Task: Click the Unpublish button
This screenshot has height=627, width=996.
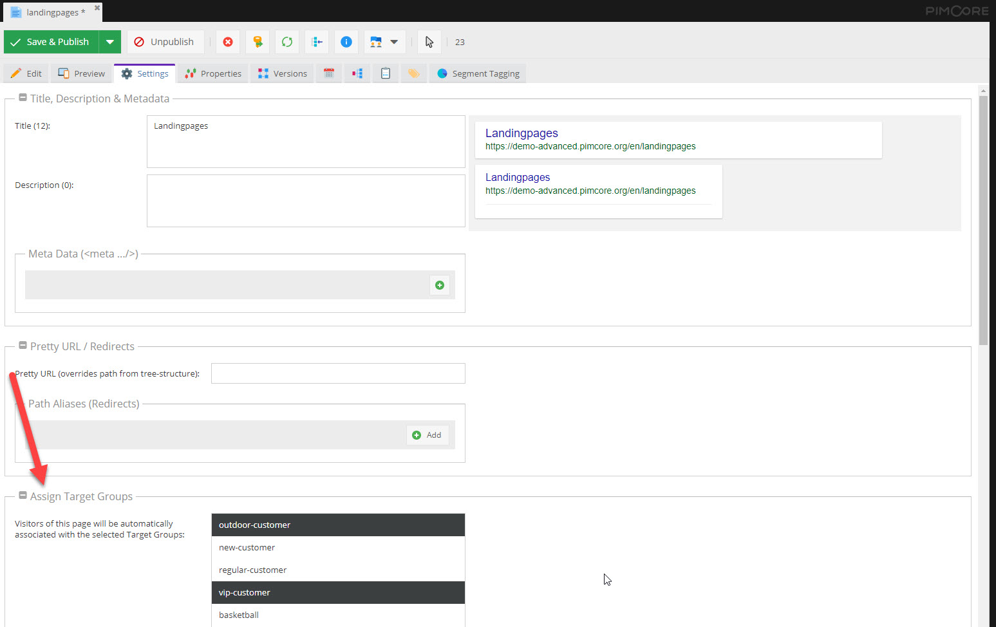Action: coord(165,42)
